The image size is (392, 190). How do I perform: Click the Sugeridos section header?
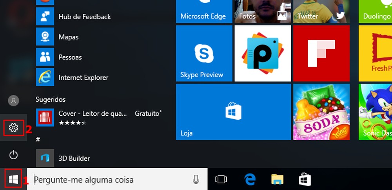pyautogui.click(x=51, y=99)
